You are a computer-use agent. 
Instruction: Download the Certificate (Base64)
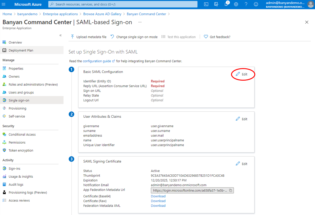pos(158,196)
